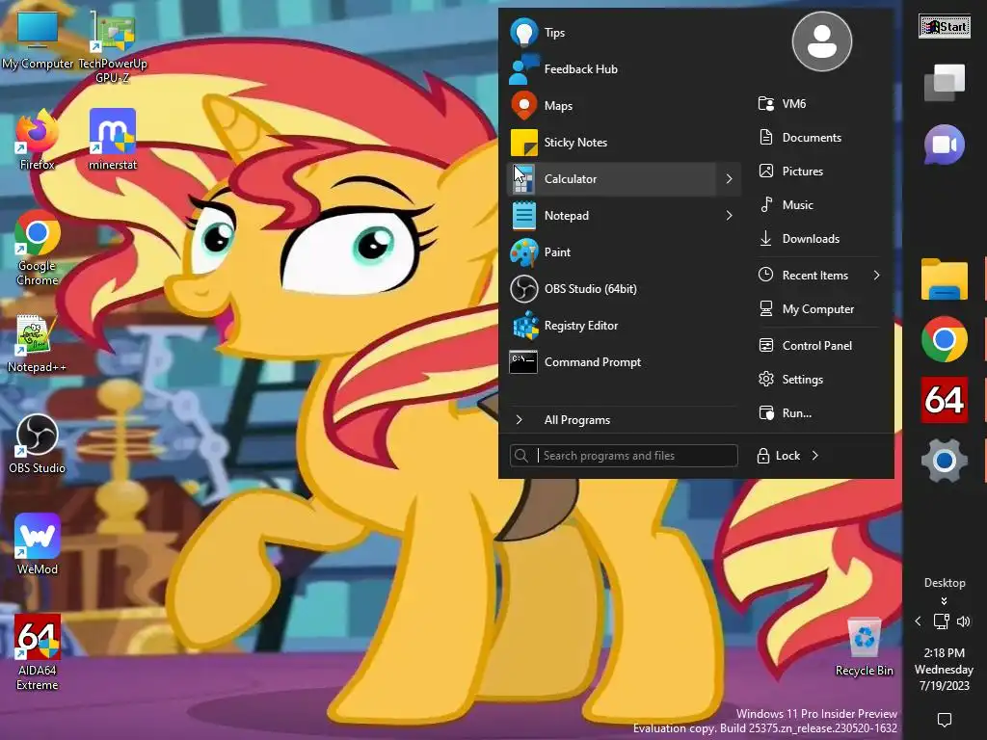This screenshot has height=740, width=987.
Task: Select Notepad++ desktop shortcut
Action: pyautogui.click(x=38, y=343)
